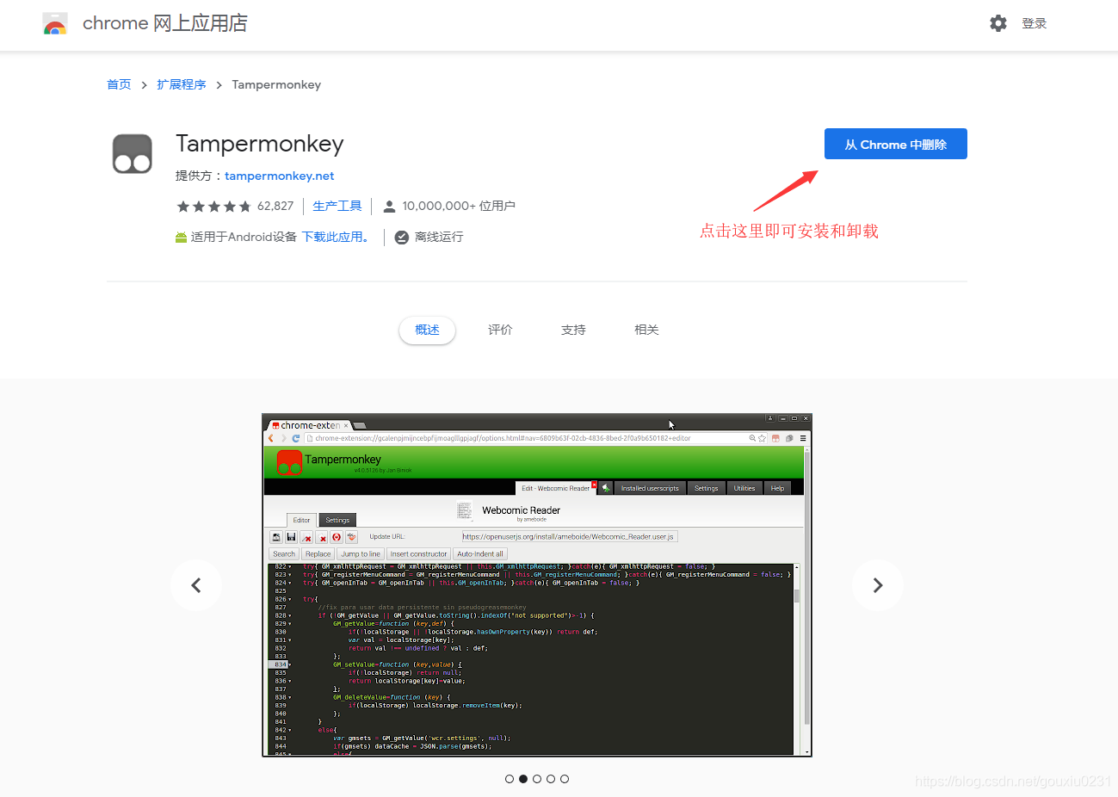The image size is (1118, 797).
Task: Select the fifth carousel dot
Action: point(565,779)
